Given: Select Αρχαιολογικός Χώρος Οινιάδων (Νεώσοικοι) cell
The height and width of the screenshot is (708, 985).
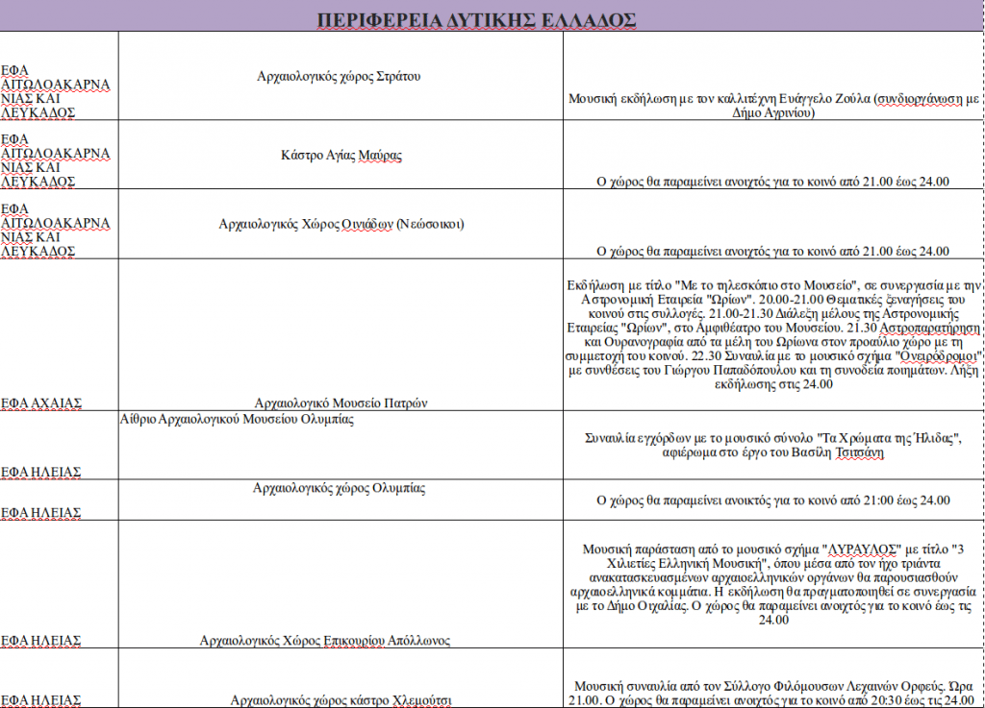Looking at the screenshot, I should pyautogui.click(x=341, y=224).
